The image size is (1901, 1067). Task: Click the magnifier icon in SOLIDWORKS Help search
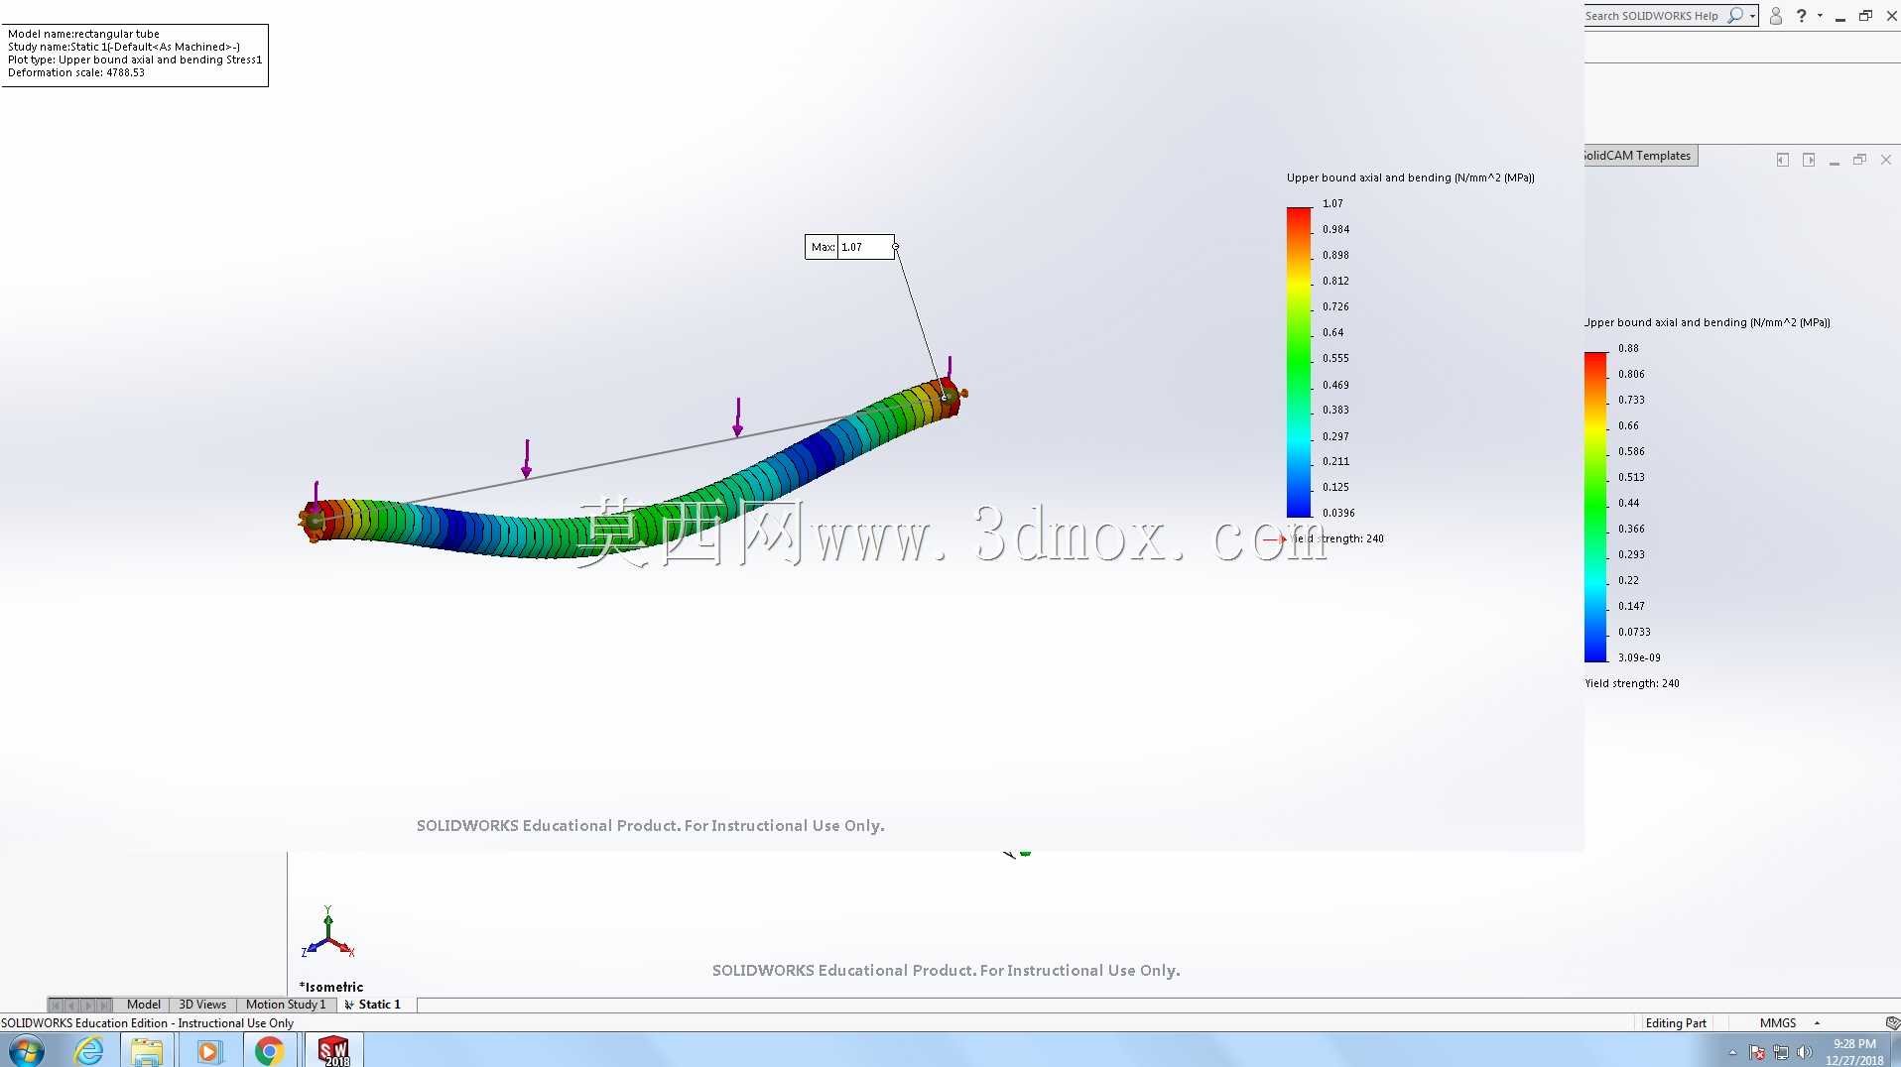1735,16
